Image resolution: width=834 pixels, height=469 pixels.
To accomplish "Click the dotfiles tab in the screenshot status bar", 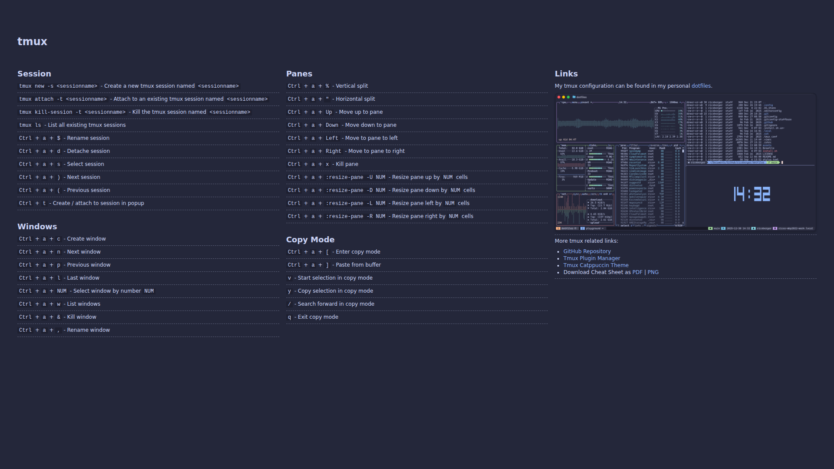I will point(567,228).
